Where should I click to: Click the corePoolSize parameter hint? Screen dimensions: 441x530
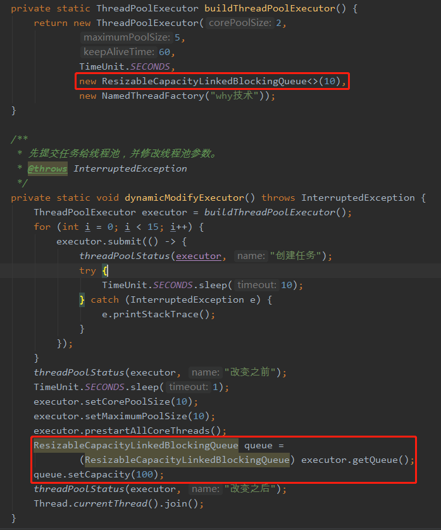coord(240,23)
